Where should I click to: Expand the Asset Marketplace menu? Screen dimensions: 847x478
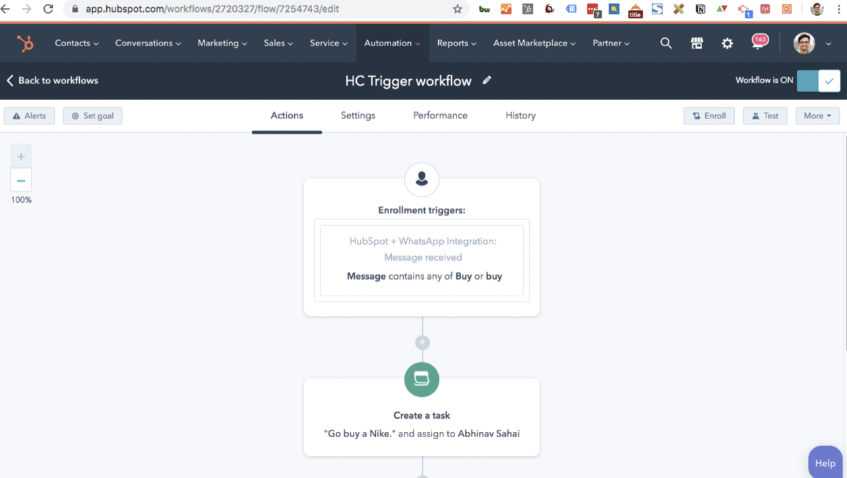pyautogui.click(x=534, y=43)
